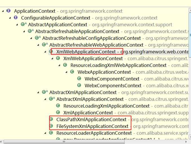Select AbstractApplicationContext in the hierarchy
191x144 pixels.
click(x=58, y=25)
